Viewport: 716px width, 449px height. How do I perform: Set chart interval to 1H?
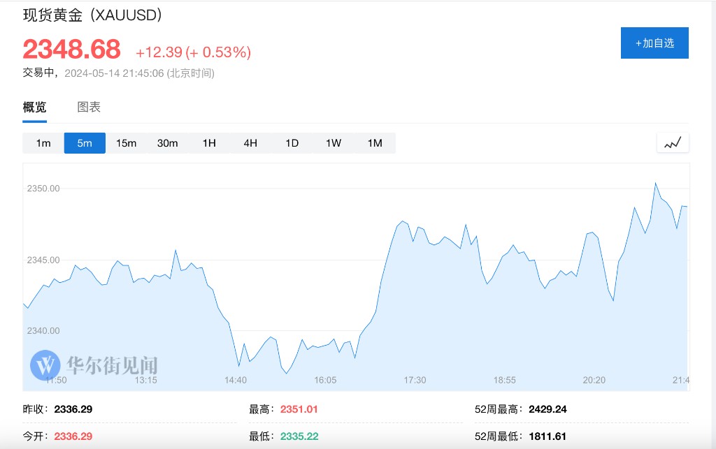pyautogui.click(x=209, y=143)
